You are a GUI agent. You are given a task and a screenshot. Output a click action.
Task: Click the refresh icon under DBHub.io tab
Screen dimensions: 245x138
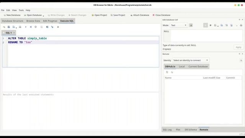click(x=167, y=72)
